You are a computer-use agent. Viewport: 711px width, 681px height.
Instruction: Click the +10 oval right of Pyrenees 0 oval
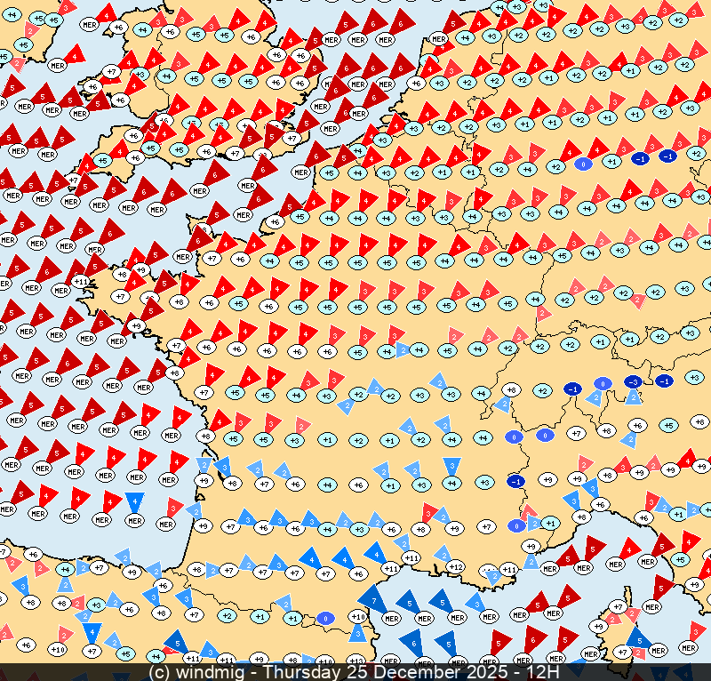[x=358, y=616]
